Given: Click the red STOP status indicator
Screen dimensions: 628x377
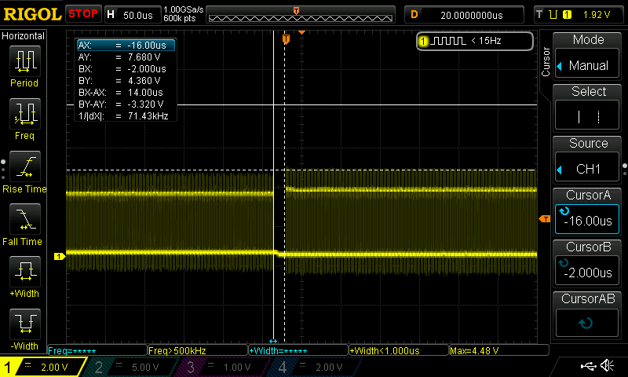Looking at the screenshot, I should (x=83, y=13).
